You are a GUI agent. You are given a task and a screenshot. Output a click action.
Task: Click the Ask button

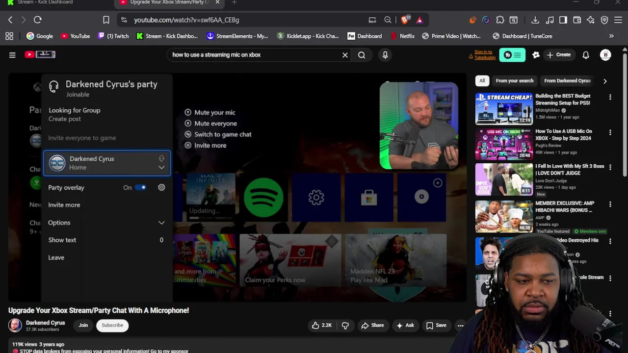point(405,326)
